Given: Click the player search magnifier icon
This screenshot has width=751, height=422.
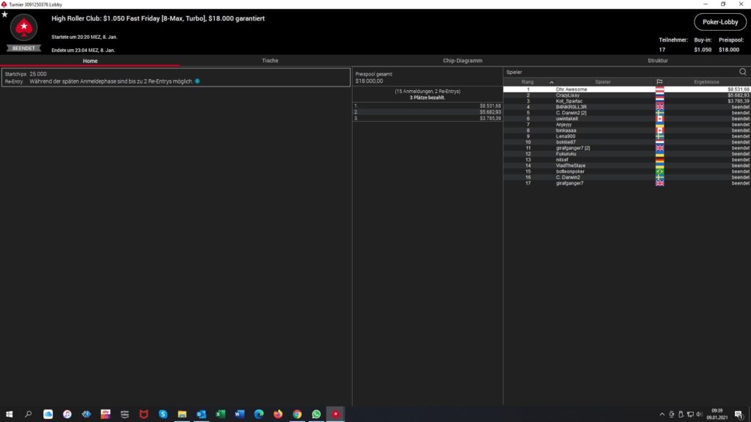Looking at the screenshot, I should 742,72.
